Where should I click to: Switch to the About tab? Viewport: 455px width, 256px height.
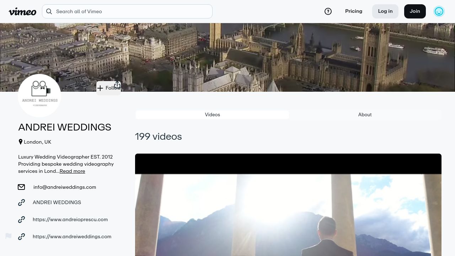coord(365,114)
